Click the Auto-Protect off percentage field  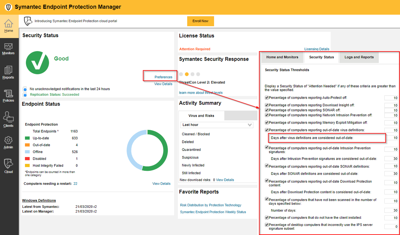tap(391, 98)
